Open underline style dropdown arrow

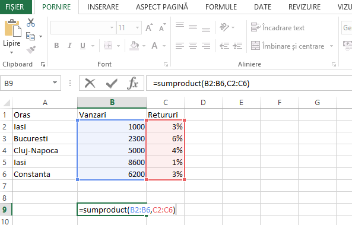pos(93,46)
